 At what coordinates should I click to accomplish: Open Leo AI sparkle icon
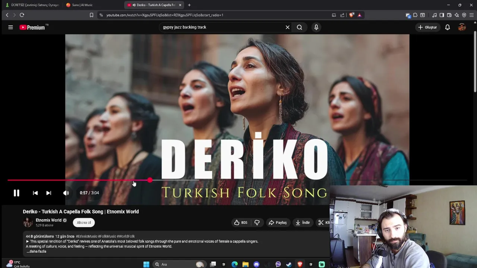(457, 15)
